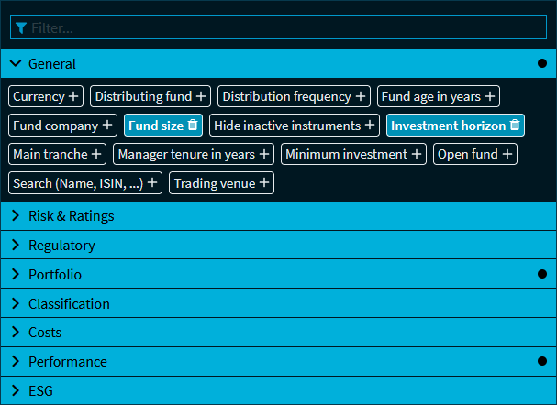
Task: Add the Minimum investment filter
Action: [353, 154]
